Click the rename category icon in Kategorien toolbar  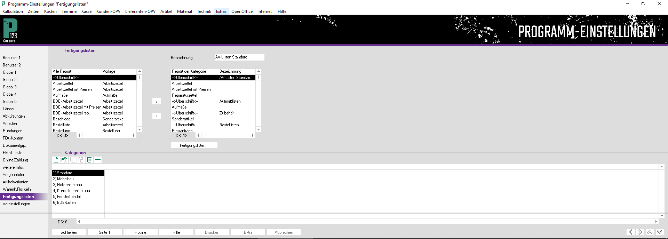[64, 160]
